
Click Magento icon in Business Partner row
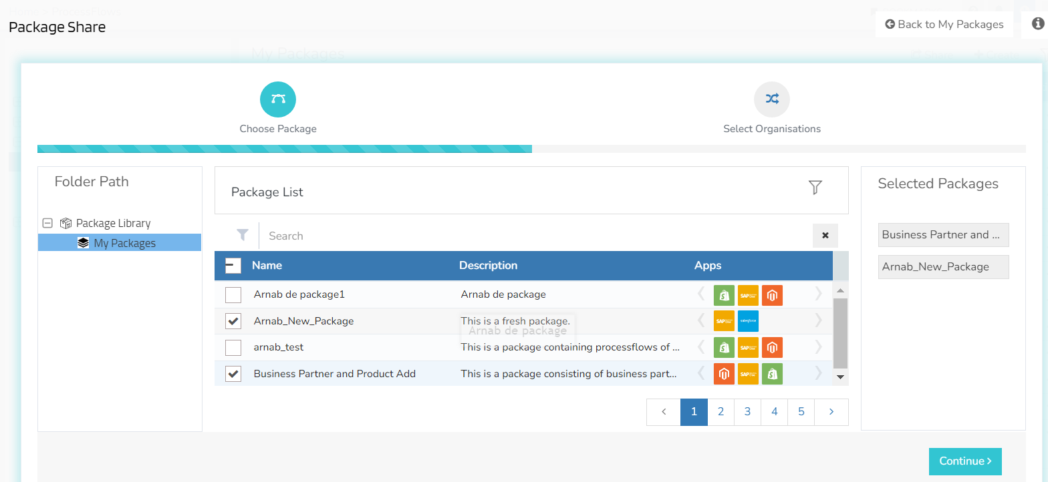(x=724, y=374)
